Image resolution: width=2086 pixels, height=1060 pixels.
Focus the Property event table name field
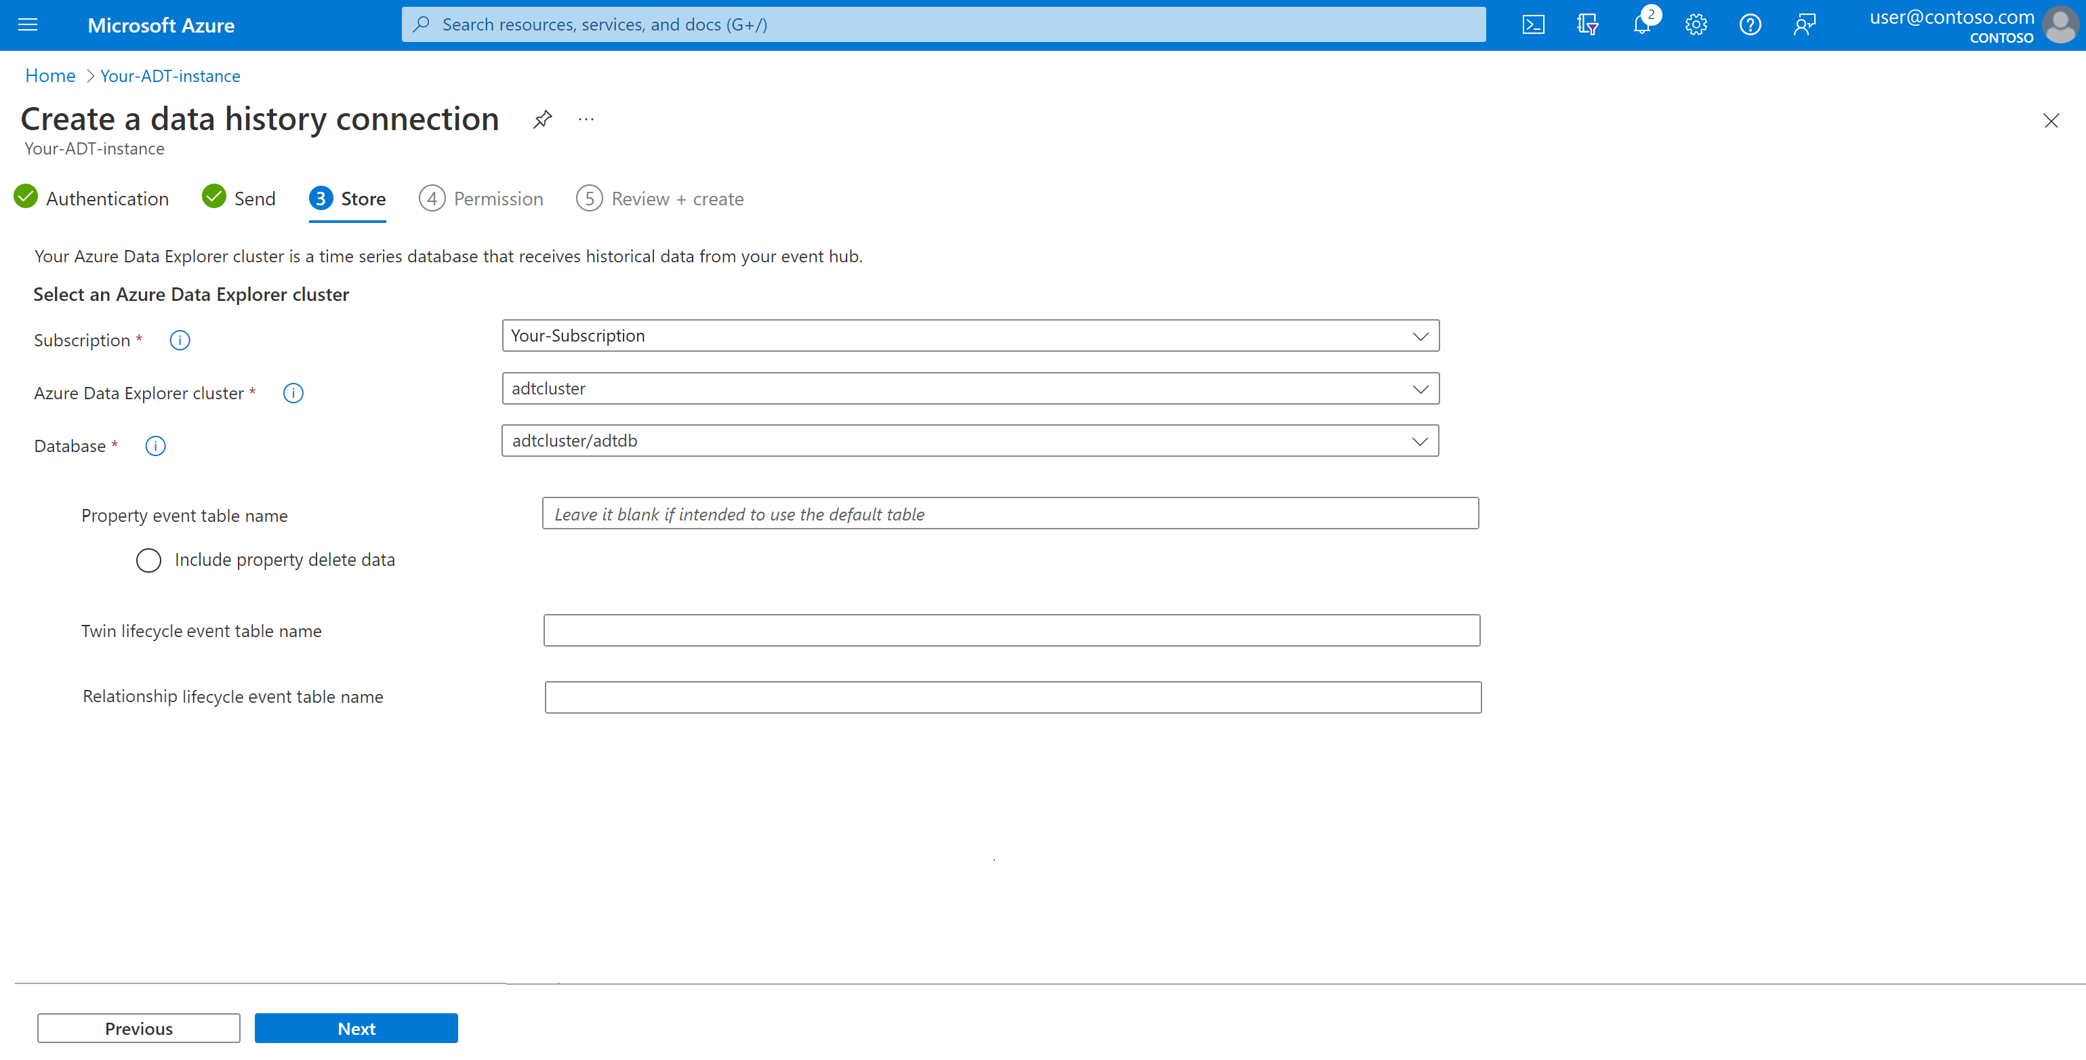click(1010, 514)
